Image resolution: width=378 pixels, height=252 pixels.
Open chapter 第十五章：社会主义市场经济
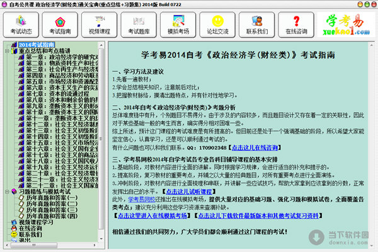62,143
